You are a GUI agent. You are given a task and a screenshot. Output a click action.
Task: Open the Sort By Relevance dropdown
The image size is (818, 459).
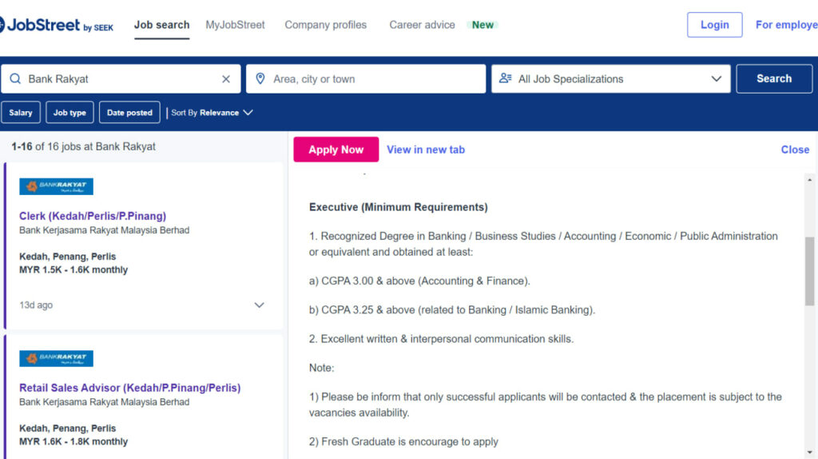tap(212, 113)
